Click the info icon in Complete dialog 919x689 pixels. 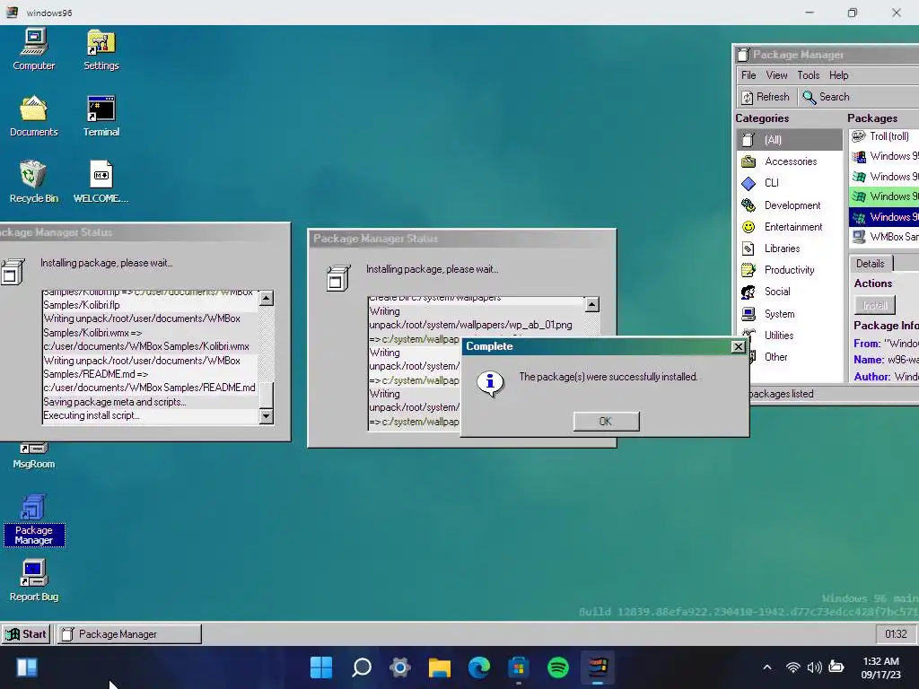tap(490, 384)
